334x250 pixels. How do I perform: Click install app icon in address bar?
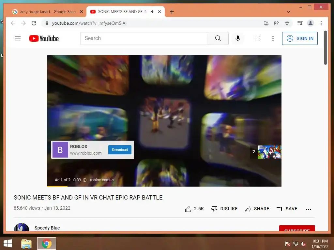coord(266,23)
